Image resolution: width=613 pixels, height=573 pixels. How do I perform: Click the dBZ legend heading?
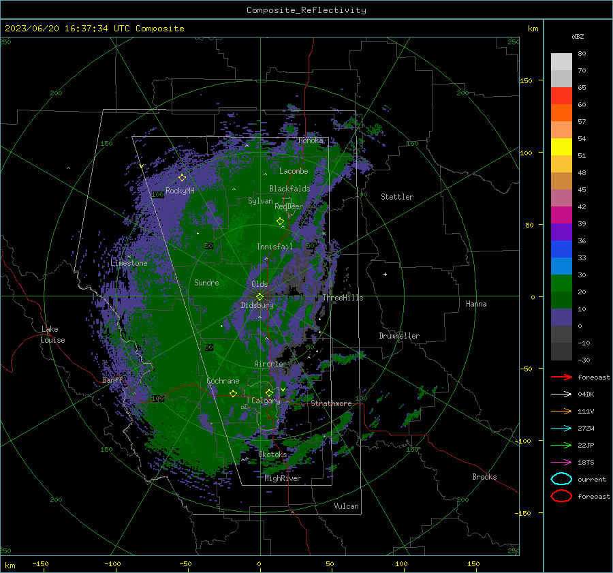coord(578,36)
